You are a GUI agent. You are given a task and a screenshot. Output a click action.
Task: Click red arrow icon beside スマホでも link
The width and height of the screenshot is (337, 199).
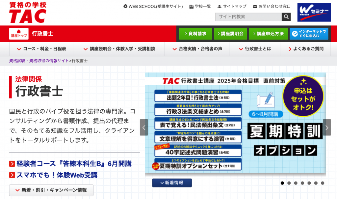(12, 175)
